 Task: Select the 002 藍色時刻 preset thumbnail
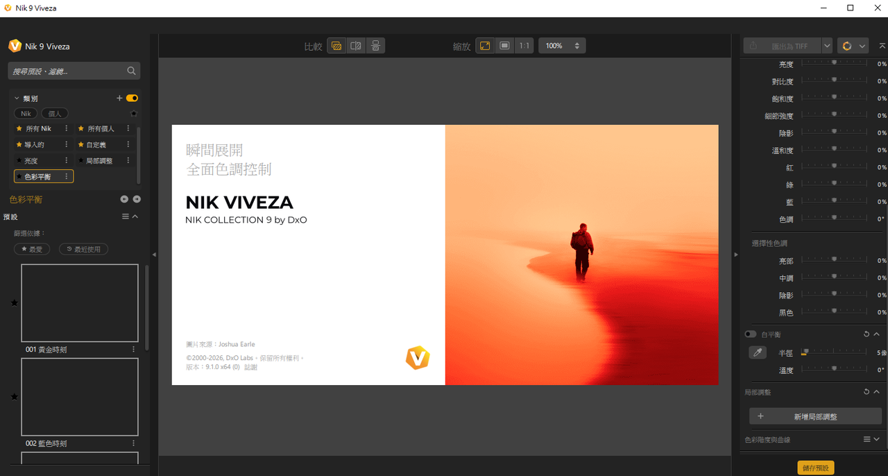point(80,397)
